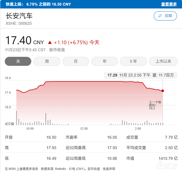The image size is (182, 173).
Task: Click the 开盘 value 16.50
Action: [51, 137]
